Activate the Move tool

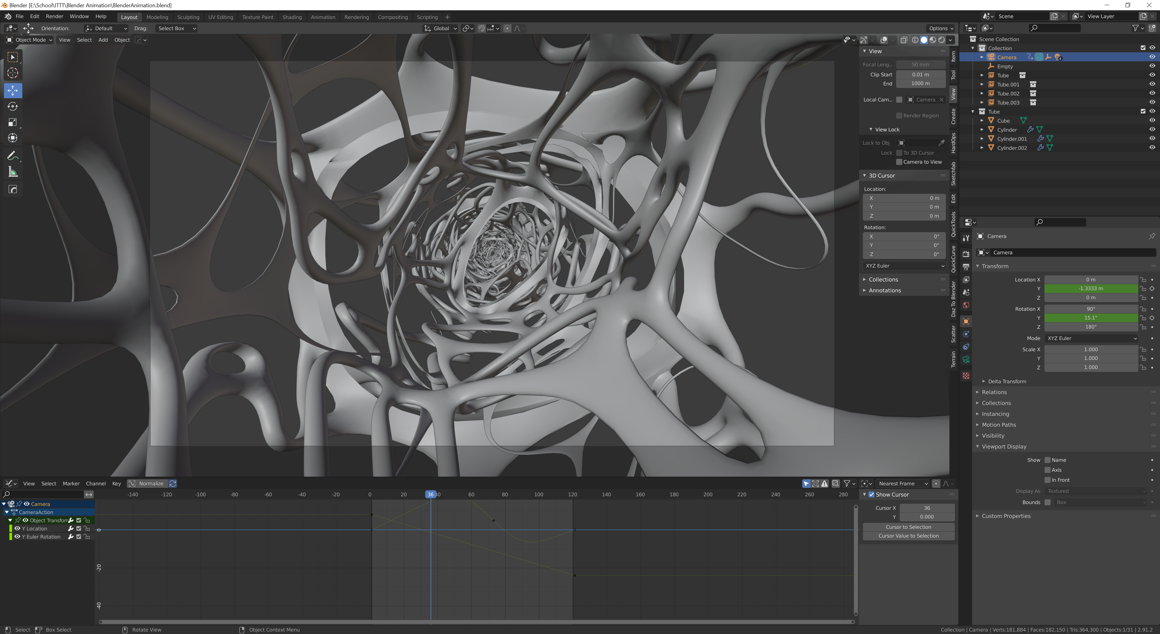click(13, 91)
